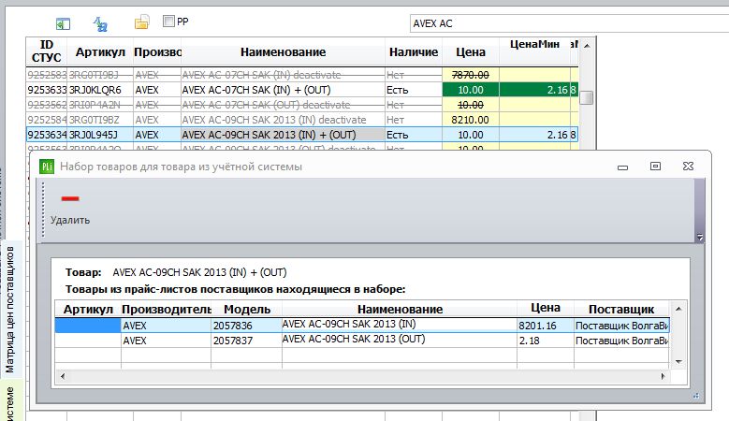The height and width of the screenshot is (421, 729).
Task: Focus the search field containing AVEX AC
Action: [x=569, y=23]
